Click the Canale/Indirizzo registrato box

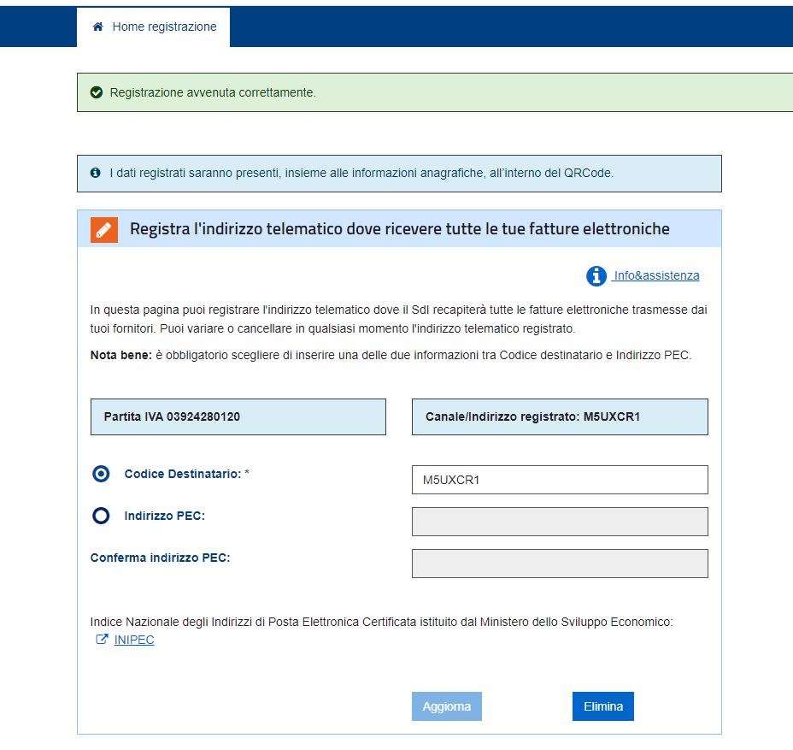(x=560, y=417)
